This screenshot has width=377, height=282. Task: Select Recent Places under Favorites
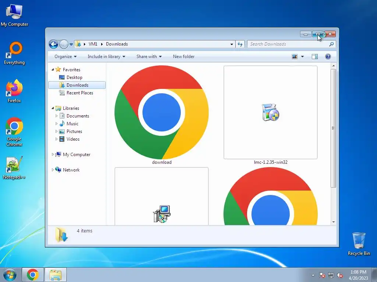(x=80, y=93)
